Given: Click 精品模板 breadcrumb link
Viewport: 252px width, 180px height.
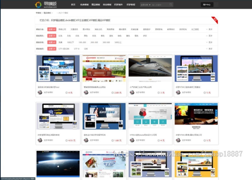Looking at the screenshot, I should click(47, 13).
